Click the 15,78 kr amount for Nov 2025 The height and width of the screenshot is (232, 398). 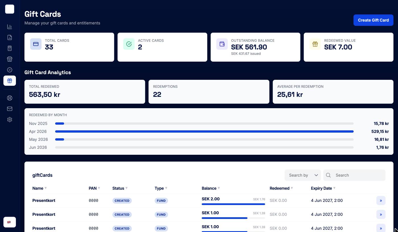(381, 124)
